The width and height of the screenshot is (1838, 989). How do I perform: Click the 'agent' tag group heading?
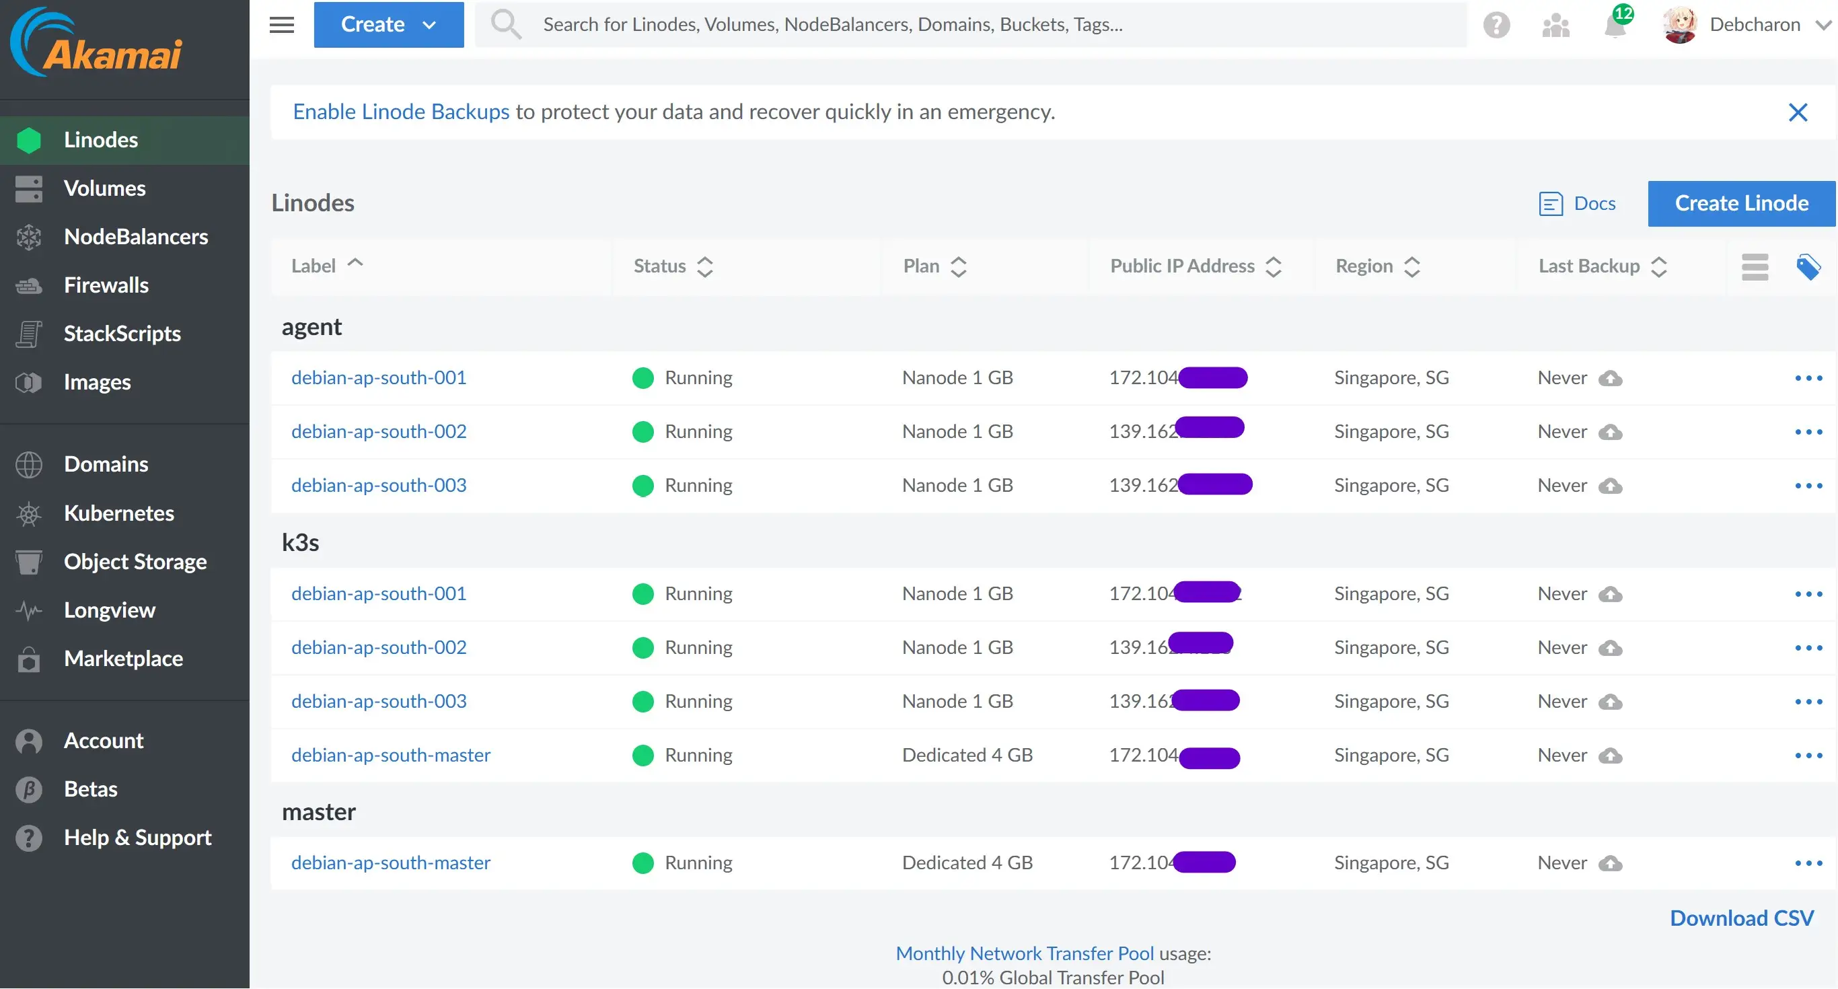(311, 327)
